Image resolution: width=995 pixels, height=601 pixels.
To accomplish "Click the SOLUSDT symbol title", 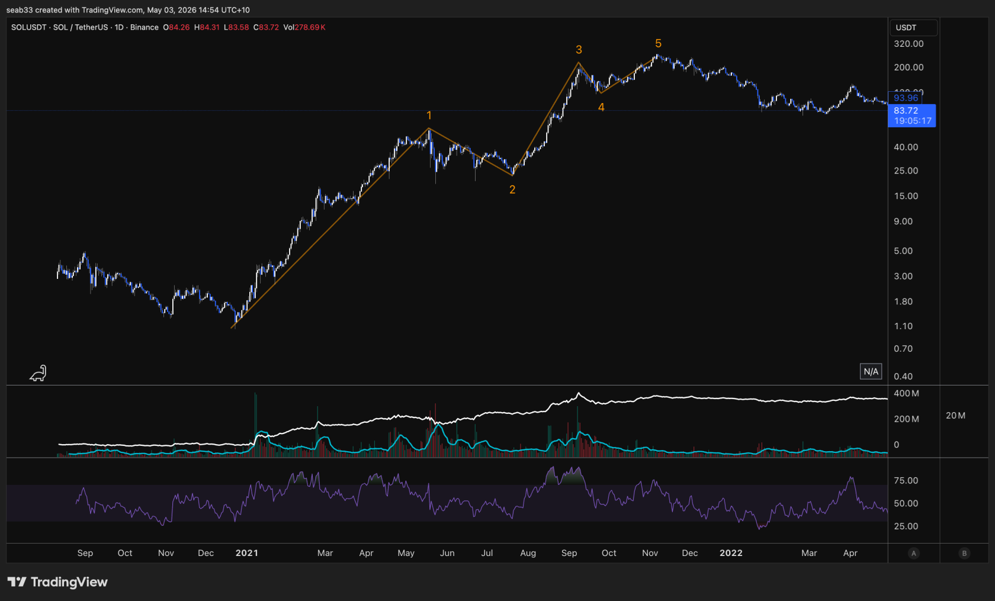I will [29, 27].
